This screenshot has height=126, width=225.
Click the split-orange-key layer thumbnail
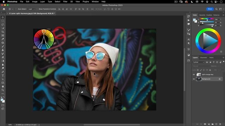click(x=199, y=75)
